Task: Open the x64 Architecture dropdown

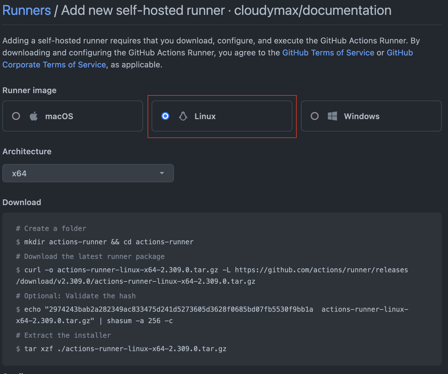Action: tap(88, 173)
